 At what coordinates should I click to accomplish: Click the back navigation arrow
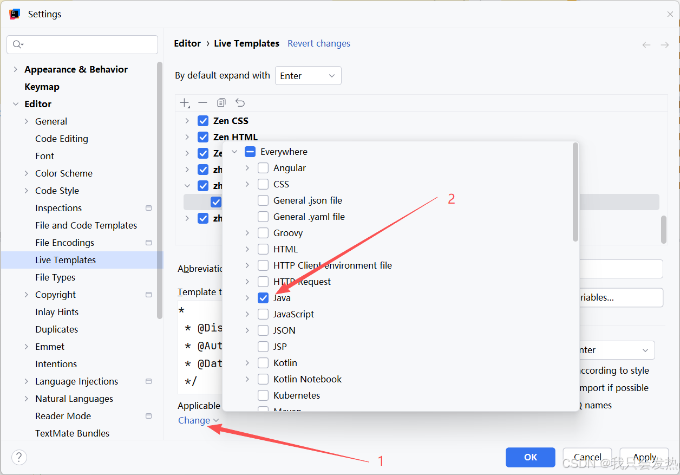tap(646, 44)
